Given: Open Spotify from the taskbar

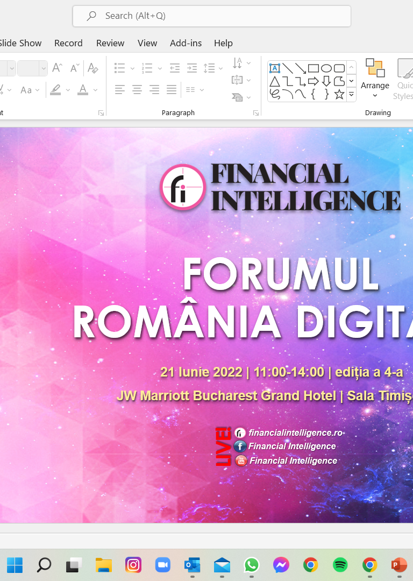Looking at the screenshot, I should click(340, 565).
